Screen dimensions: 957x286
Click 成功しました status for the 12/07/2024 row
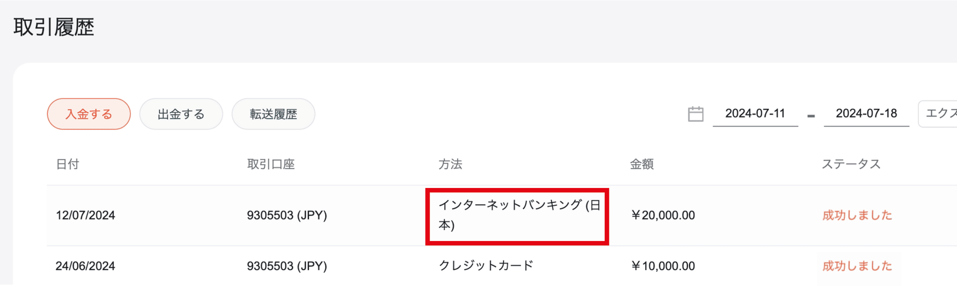(857, 215)
